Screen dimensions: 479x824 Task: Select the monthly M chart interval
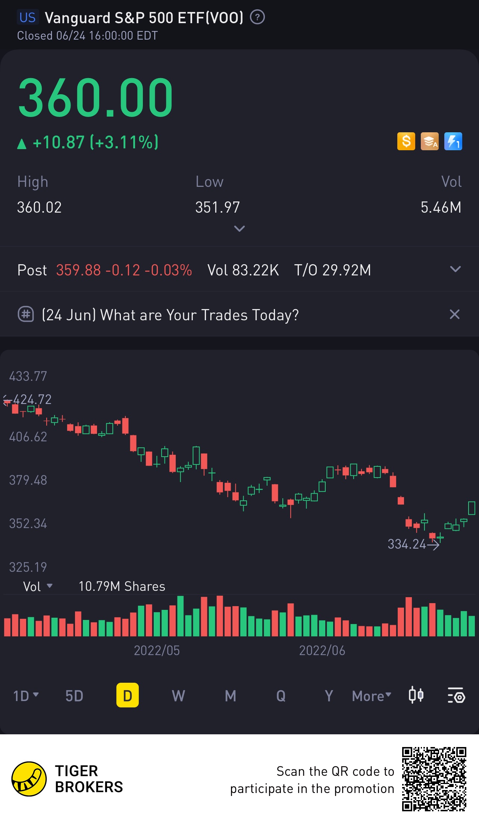pyautogui.click(x=230, y=696)
